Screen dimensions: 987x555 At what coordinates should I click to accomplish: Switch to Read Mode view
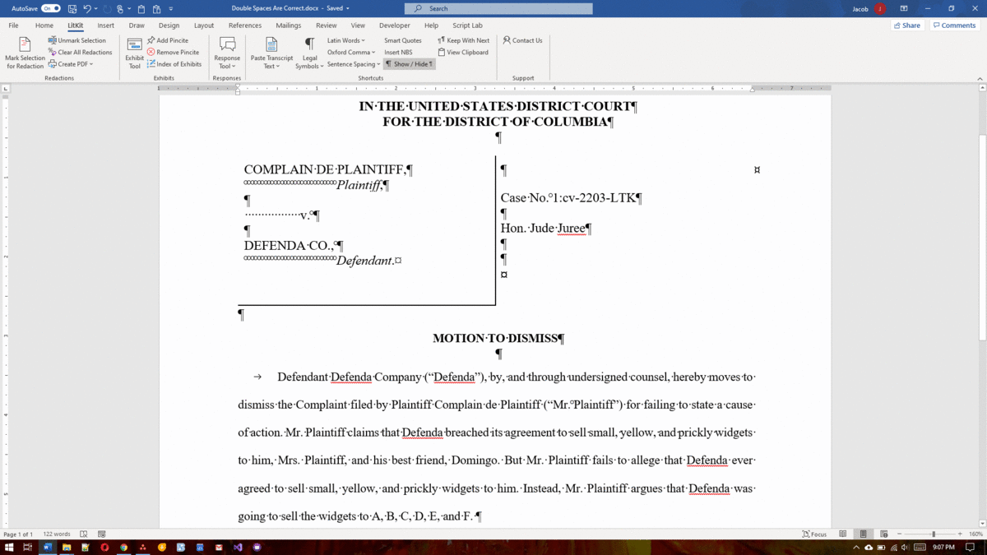[x=843, y=534]
